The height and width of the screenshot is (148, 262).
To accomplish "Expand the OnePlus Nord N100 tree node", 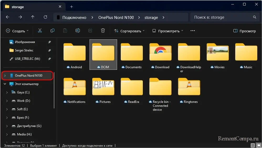I will pos(5,76).
